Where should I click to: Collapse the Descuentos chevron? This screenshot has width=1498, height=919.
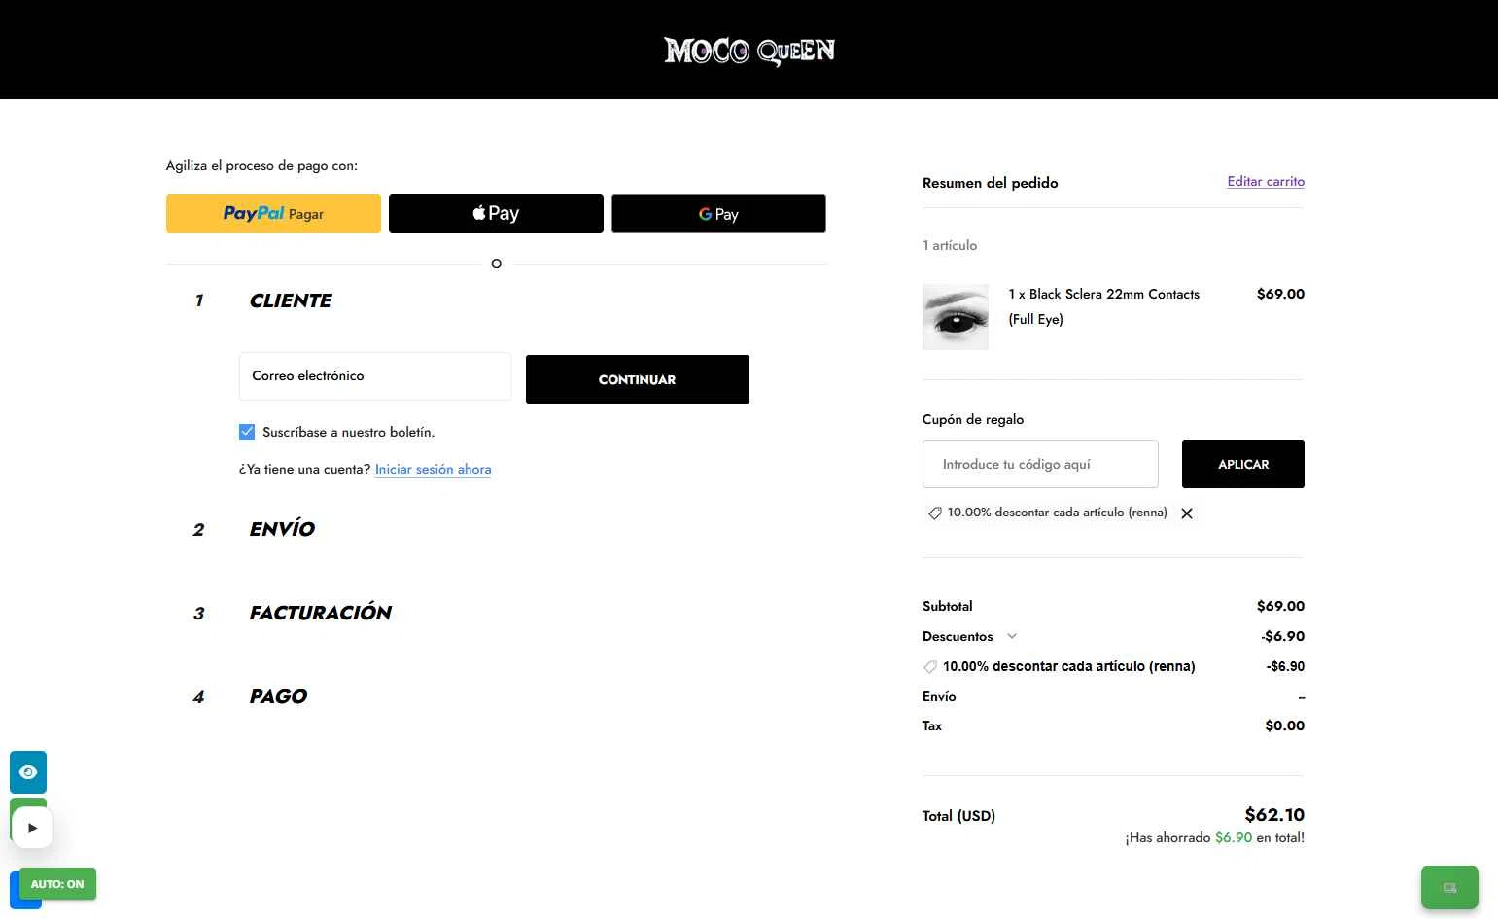coord(1012,636)
